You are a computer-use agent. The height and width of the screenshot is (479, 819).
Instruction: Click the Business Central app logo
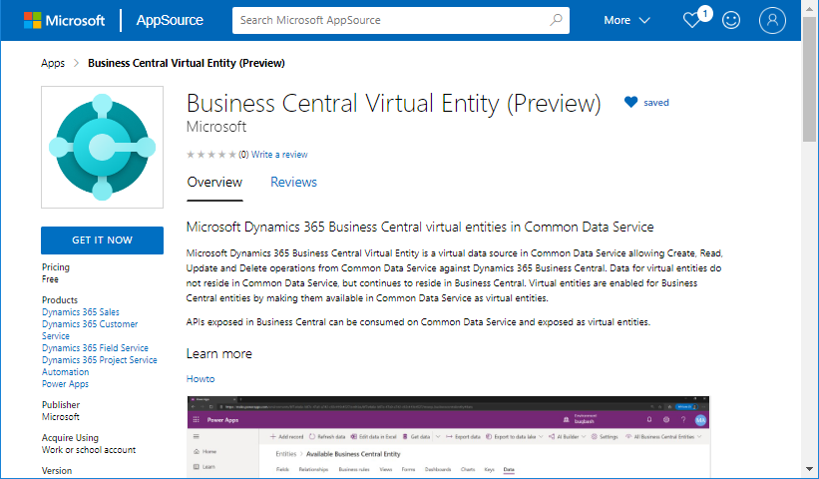[103, 148]
